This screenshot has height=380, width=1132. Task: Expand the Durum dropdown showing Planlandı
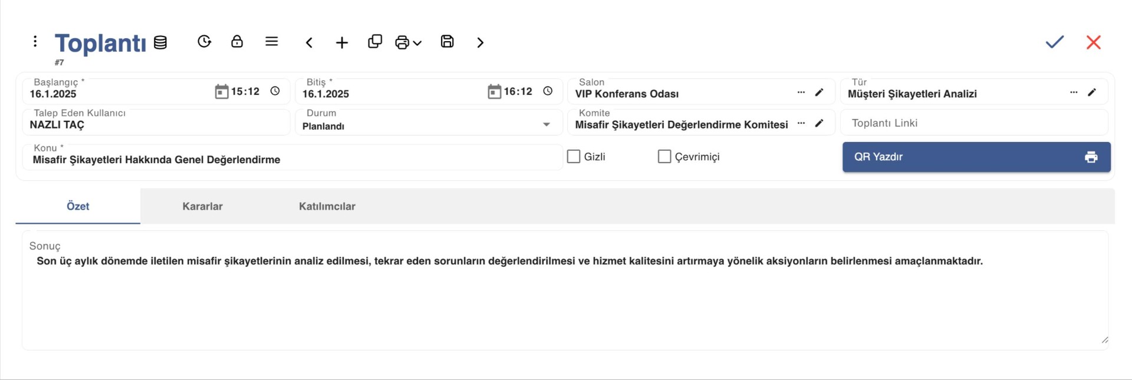point(547,124)
